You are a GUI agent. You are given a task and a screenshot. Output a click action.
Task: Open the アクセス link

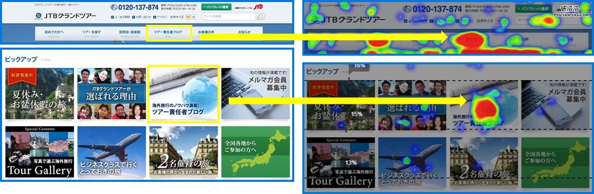coord(160,17)
